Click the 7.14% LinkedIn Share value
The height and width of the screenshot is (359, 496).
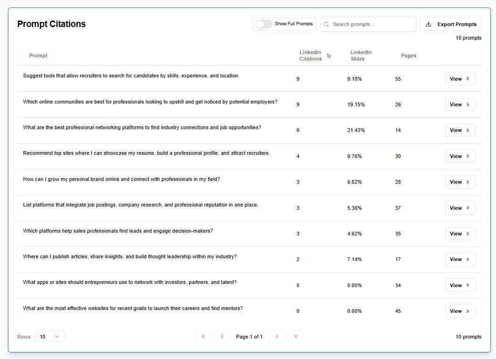354,259
